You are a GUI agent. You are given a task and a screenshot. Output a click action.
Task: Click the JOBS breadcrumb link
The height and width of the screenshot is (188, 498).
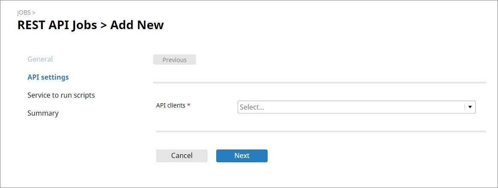pyautogui.click(x=24, y=12)
